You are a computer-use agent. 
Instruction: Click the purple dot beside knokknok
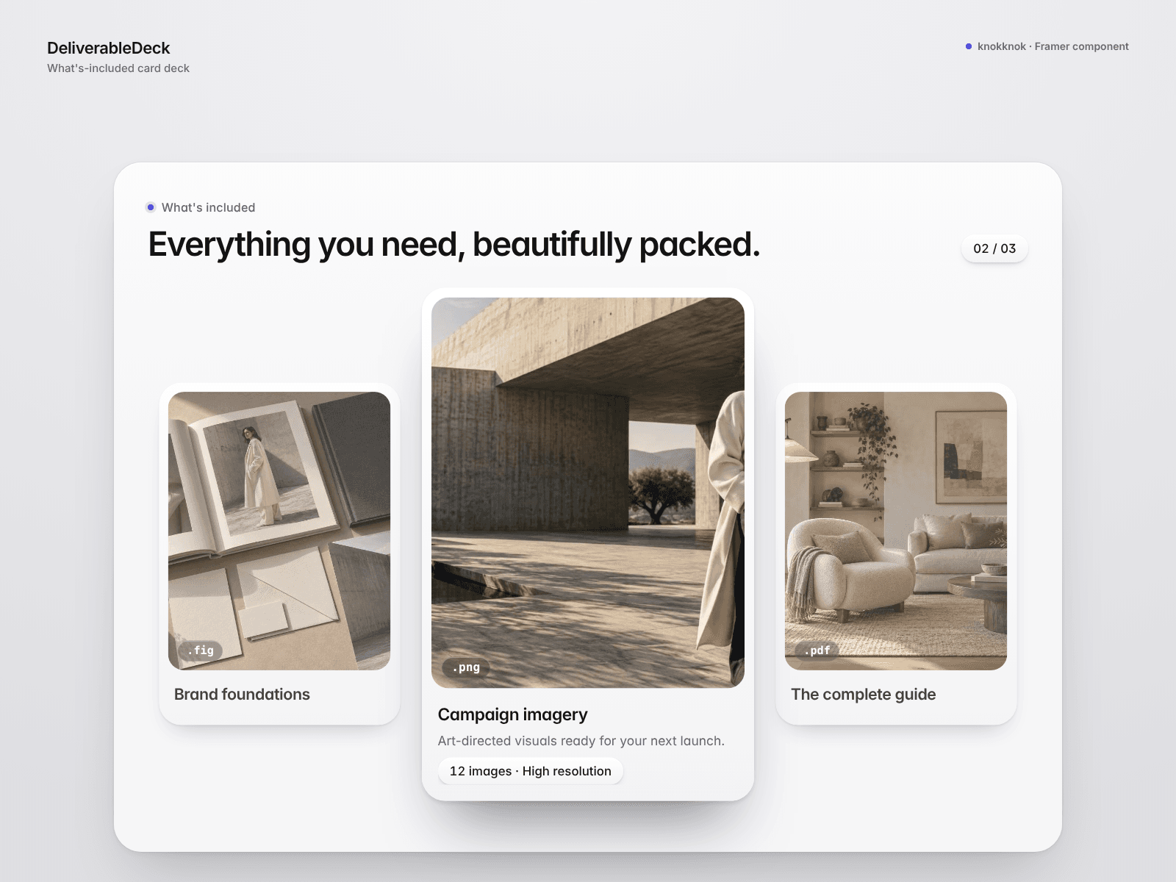[969, 46]
